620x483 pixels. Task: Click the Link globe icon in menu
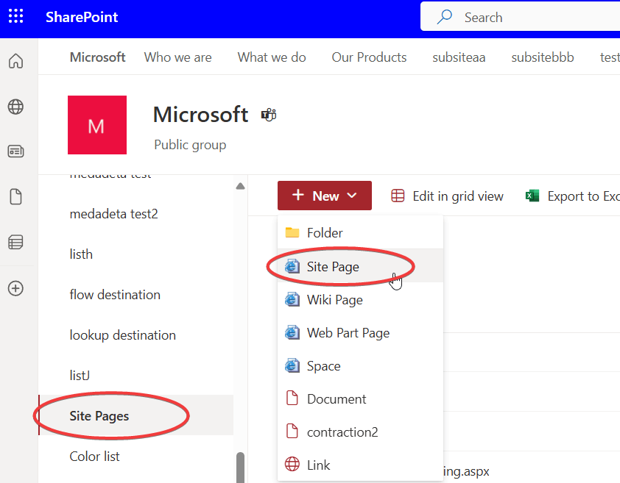[x=292, y=464]
